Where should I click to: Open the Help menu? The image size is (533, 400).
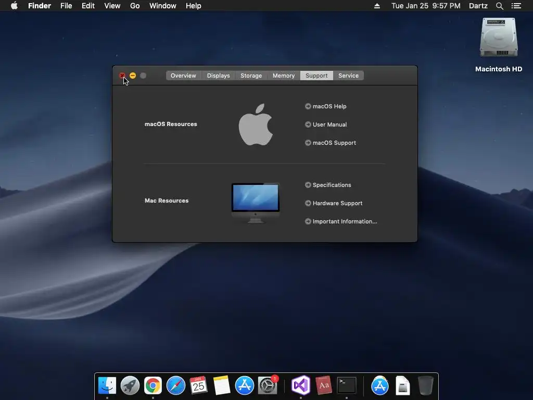pyautogui.click(x=194, y=6)
